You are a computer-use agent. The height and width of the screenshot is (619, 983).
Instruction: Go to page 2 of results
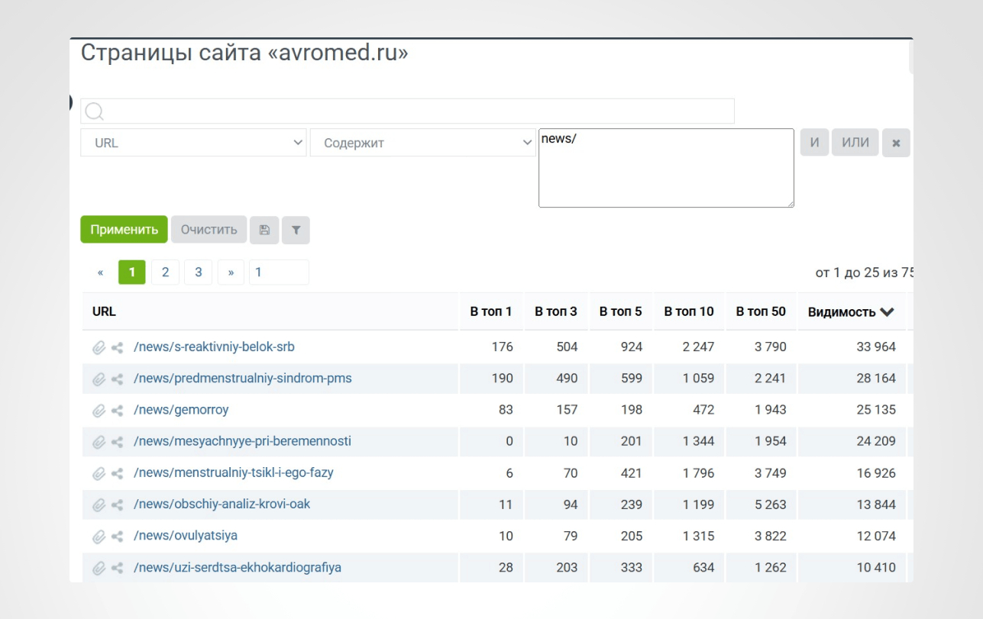point(165,272)
